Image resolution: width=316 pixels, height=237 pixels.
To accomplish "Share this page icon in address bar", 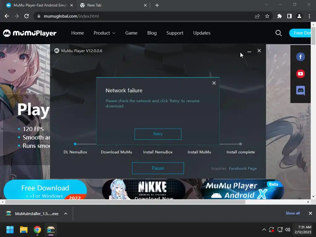I will 257,16.
